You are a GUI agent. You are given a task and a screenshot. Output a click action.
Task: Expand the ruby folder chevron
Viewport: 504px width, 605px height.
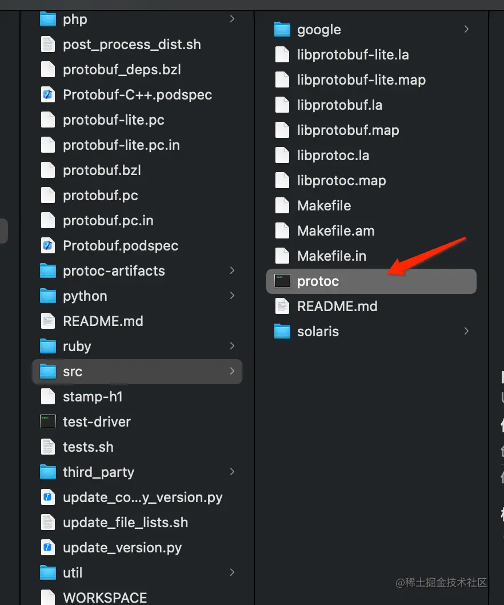232,346
